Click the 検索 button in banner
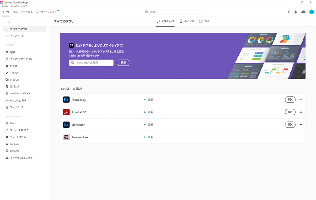Image resolution: width=316 pixels, height=200 pixels. (x=124, y=63)
